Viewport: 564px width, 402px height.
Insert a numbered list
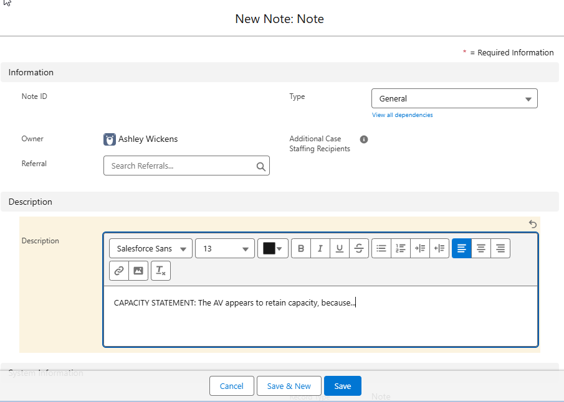(x=401, y=248)
